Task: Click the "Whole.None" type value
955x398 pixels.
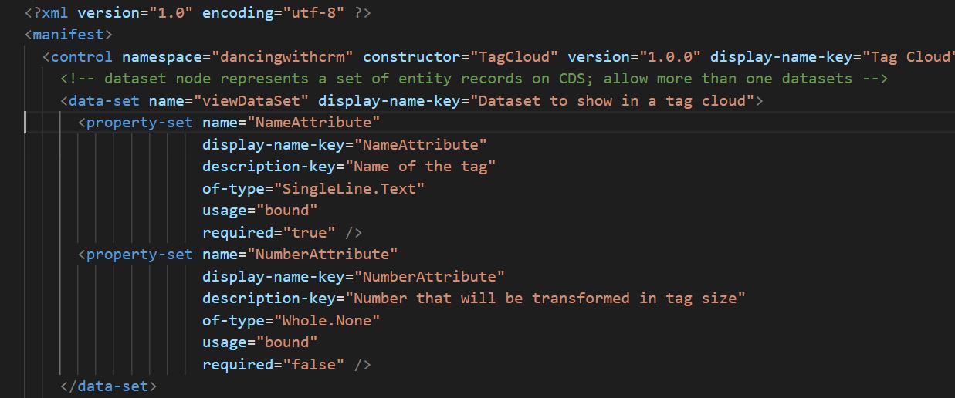Action: (327, 320)
